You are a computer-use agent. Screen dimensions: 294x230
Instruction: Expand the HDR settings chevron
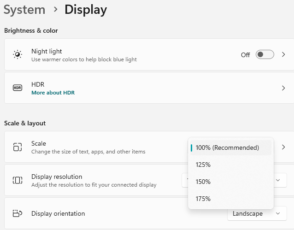click(283, 88)
